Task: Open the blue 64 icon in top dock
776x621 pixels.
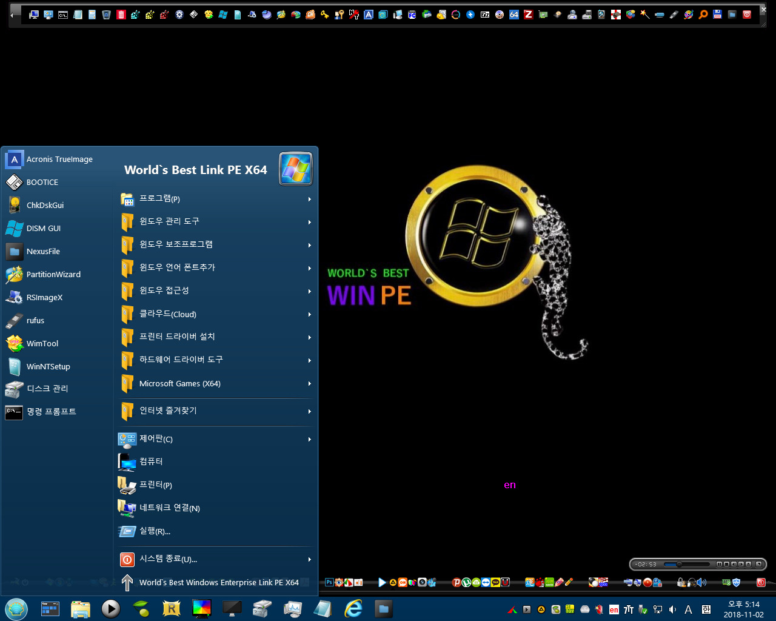Action: (x=514, y=15)
